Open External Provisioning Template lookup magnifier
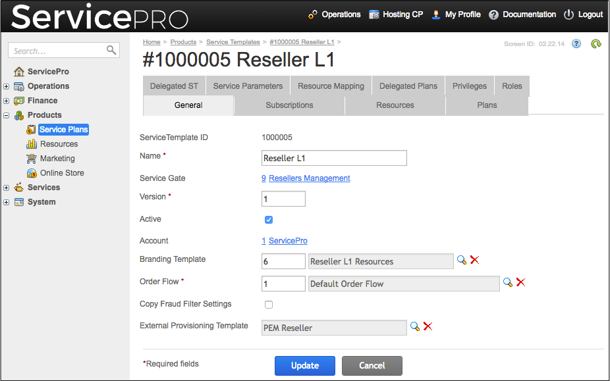This screenshot has width=610, height=381. point(415,327)
